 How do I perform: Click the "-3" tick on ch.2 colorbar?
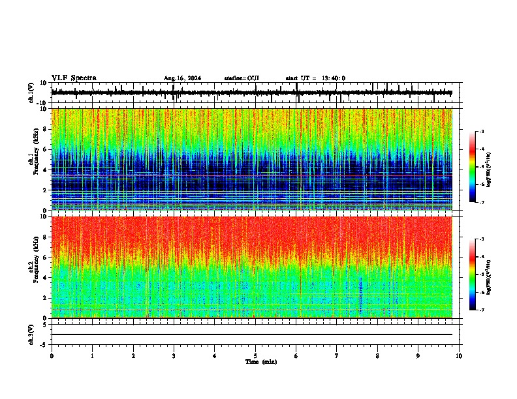tap(482, 239)
